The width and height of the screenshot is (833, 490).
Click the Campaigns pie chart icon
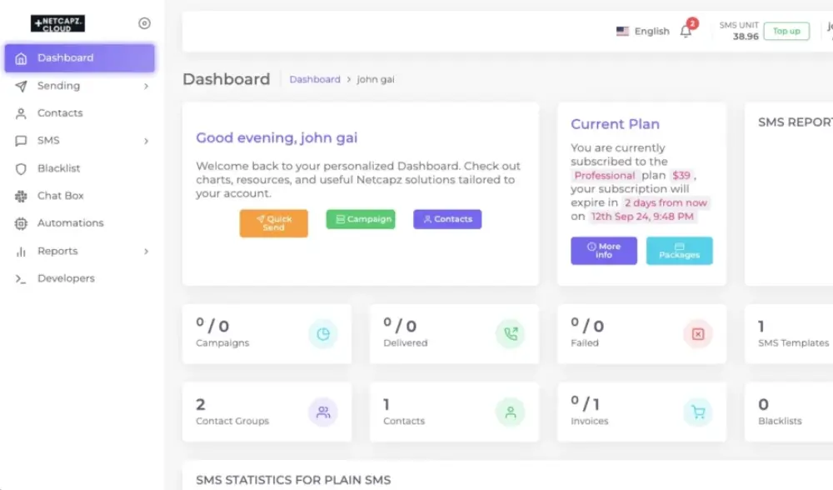[323, 334]
